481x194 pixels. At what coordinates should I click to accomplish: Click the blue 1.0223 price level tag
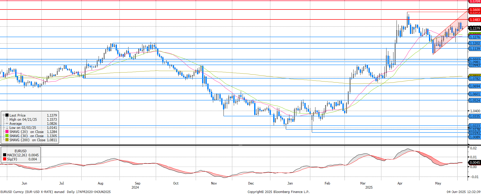[x=475, y=126]
